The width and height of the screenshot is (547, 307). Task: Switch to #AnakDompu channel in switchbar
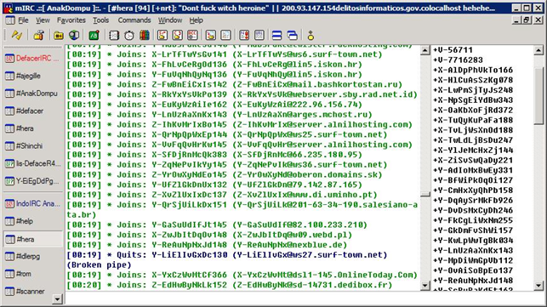click(32, 94)
